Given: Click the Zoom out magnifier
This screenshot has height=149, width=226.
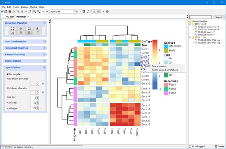Looking at the screenshot, I should tap(38, 11).
